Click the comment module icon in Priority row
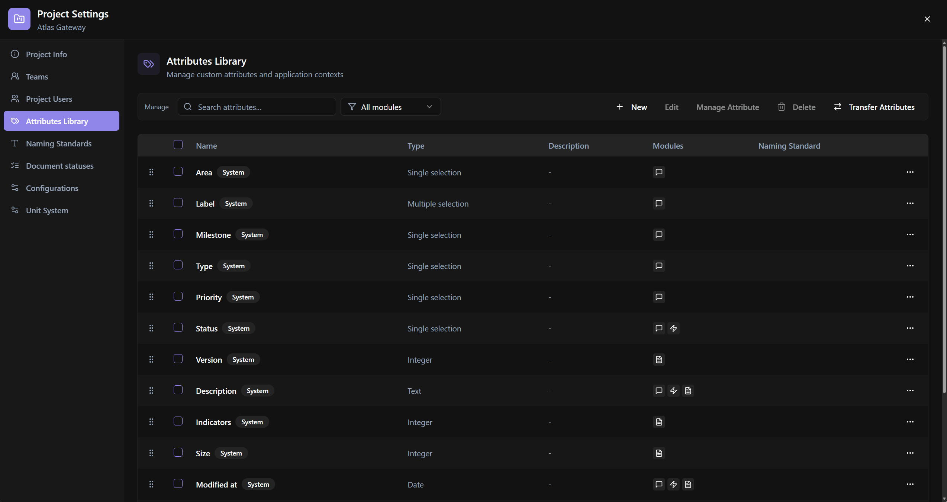The height and width of the screenshot is (502, 947). 659,297
